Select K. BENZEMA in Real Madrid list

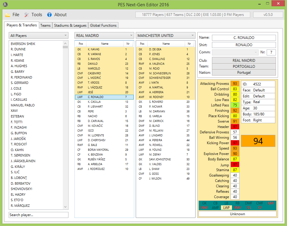pyautogui.click(x=104, y=154)
